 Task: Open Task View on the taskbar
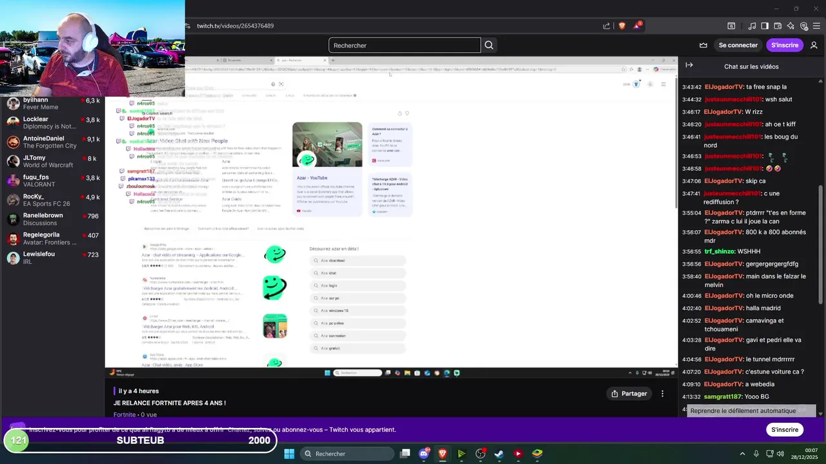[x=405, y=454]
